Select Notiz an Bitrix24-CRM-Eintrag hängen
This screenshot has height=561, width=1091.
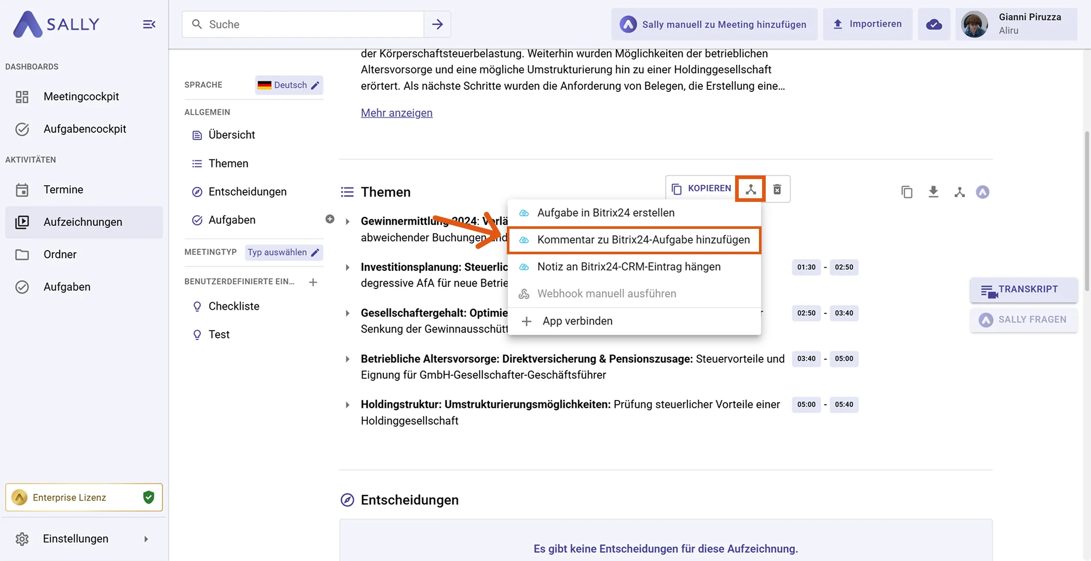coord(634,267)
